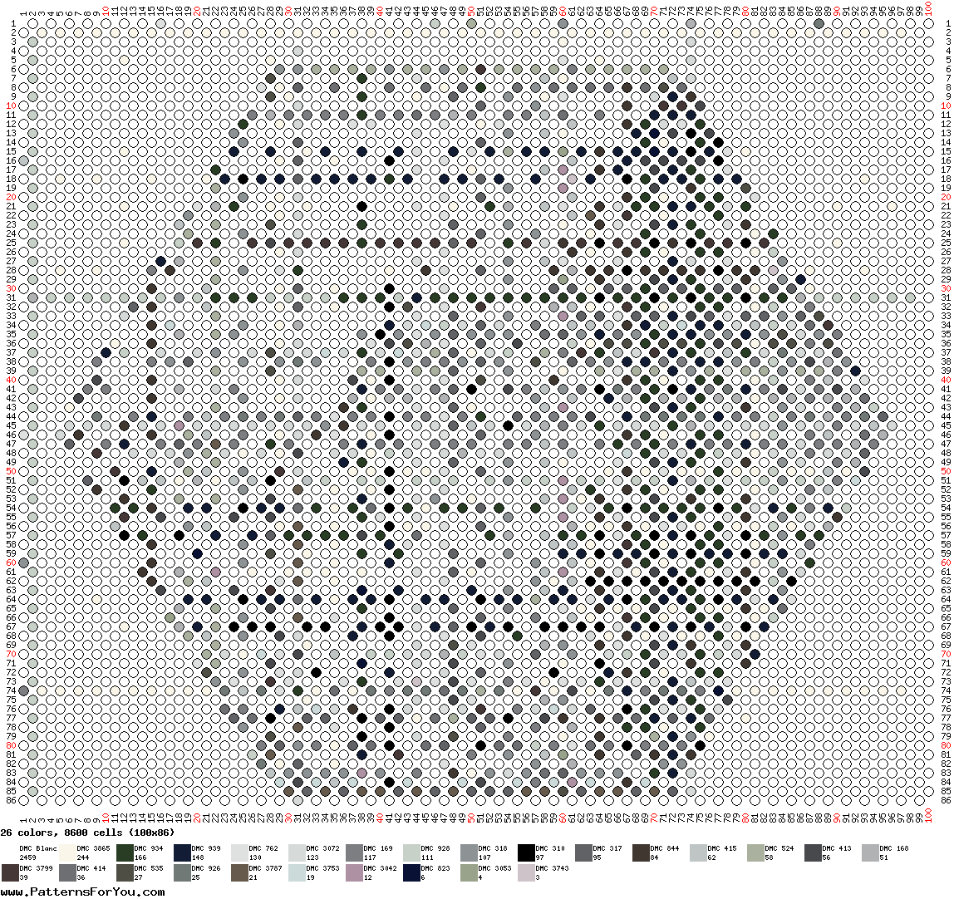This screenshot has height=899, width=954.
Task: Click the DMC 3743 pale lilac swatch
Action: coord(526,873)
